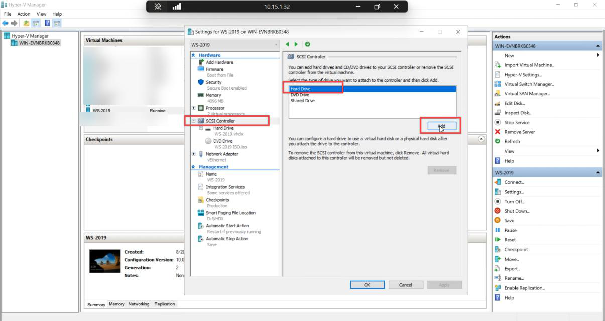Screen dimensions: 605x321
Task: Select Processor in the hardware tree
Action: coord(215,108)
